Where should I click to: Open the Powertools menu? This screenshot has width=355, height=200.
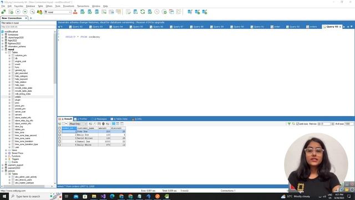tap(69, 6)
